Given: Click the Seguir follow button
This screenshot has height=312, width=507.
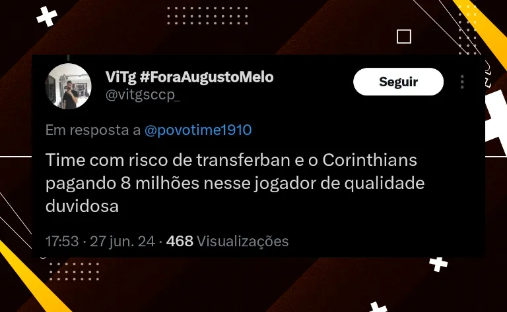Looking at the screenshot, I should coord(398,82).
